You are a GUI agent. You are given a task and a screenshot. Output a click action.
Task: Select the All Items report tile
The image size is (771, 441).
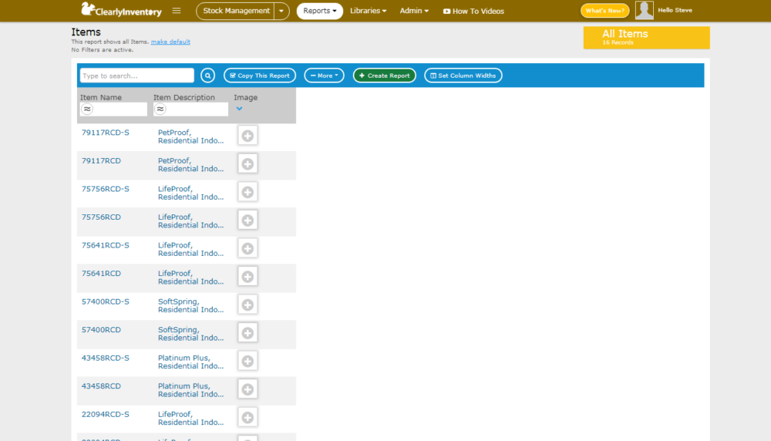(647, 38)
